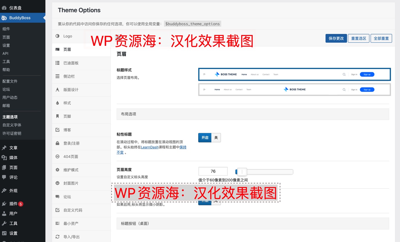Click the 404页面 circle icon
This screenshot has width=400, height=242.
point(58,157)
